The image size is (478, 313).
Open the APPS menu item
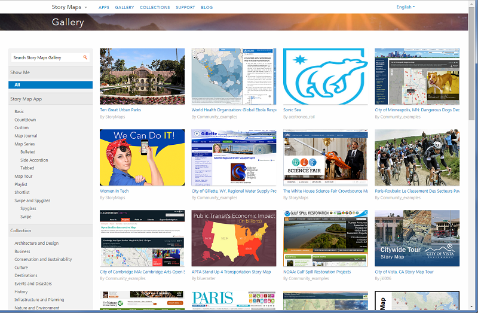(103, 7)
